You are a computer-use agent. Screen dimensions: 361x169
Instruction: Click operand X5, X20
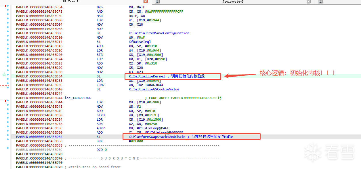tap(136, 68)
